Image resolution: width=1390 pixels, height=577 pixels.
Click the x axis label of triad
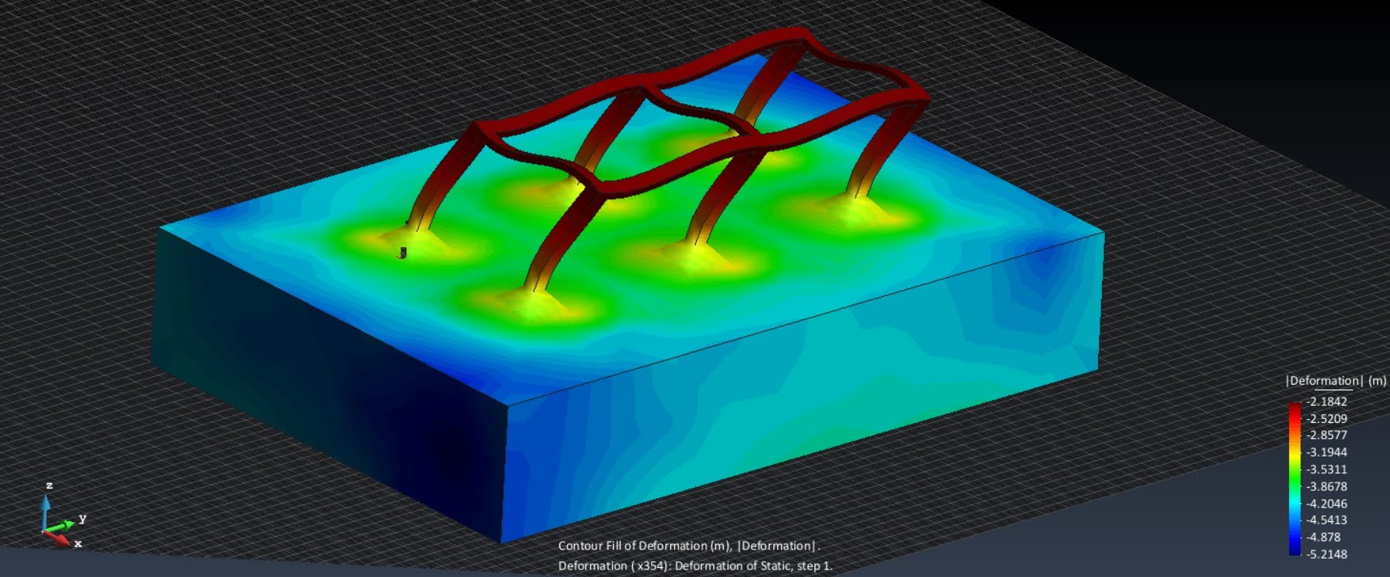[x=78, y=543]
